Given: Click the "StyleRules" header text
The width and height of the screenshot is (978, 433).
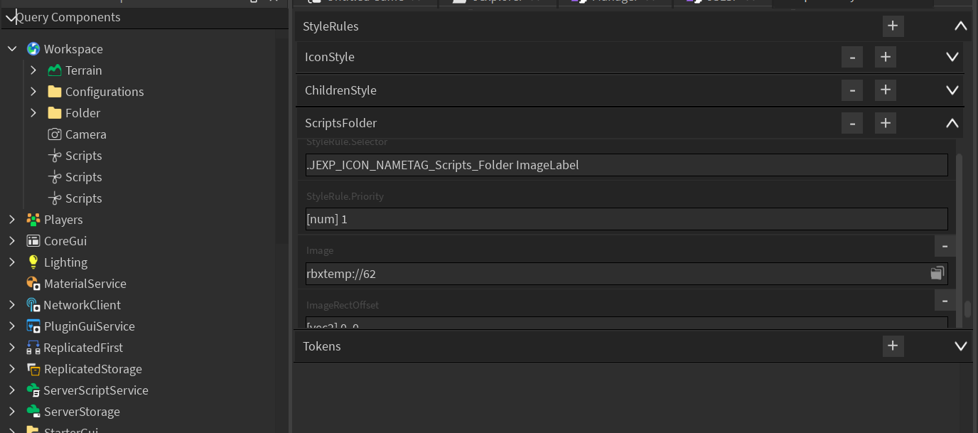Looking at the screenshot, I should click(331, 27).
